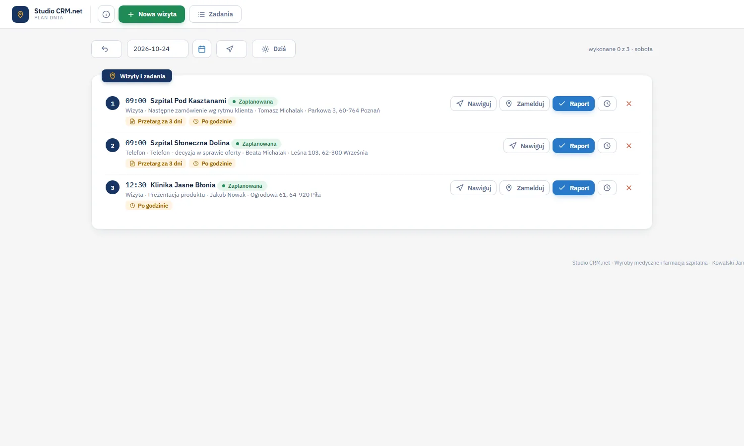Click clock icon for Szpital Słoneczna Dolina

(x=607, y=146)
